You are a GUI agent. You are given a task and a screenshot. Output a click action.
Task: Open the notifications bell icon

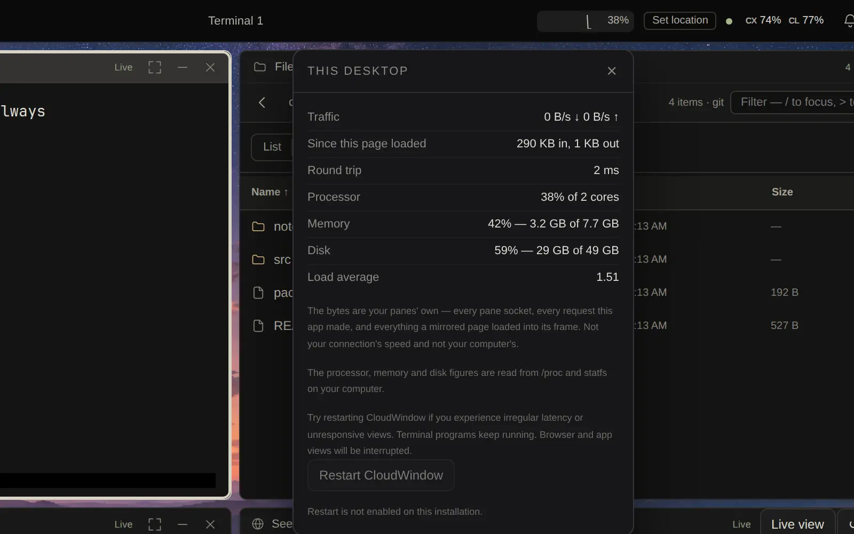pyautogui.click(x=849, y=21)
